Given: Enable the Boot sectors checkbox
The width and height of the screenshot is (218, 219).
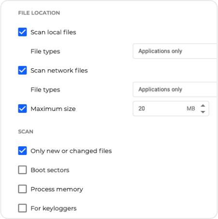Looking at the screenshot, I should (22, 170).
